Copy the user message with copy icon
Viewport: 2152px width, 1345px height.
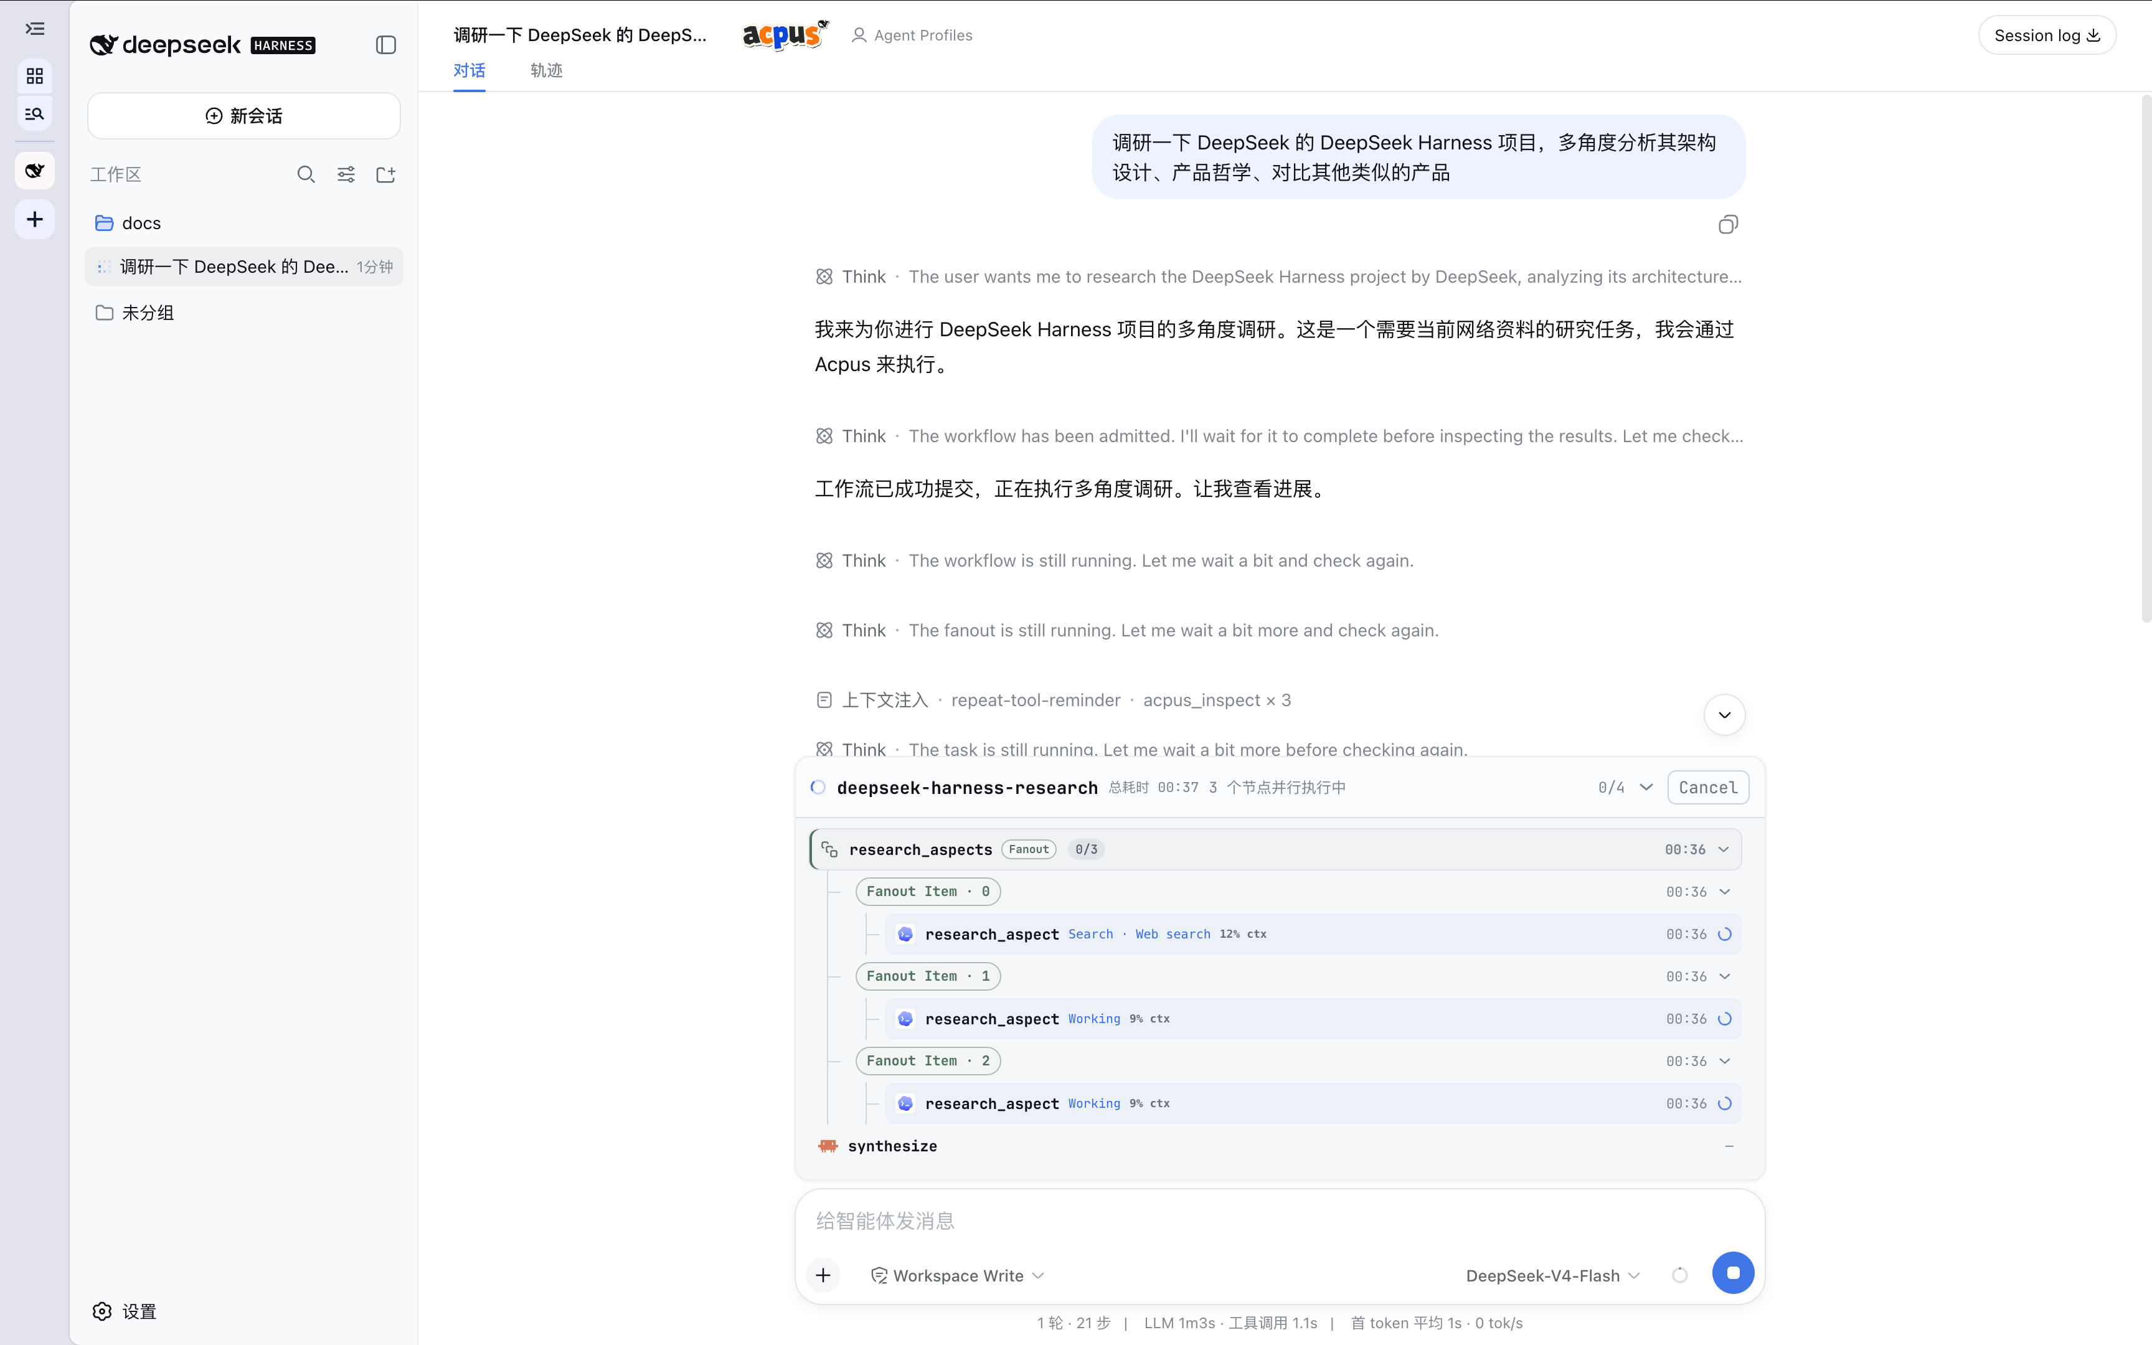pos(1728,225)
